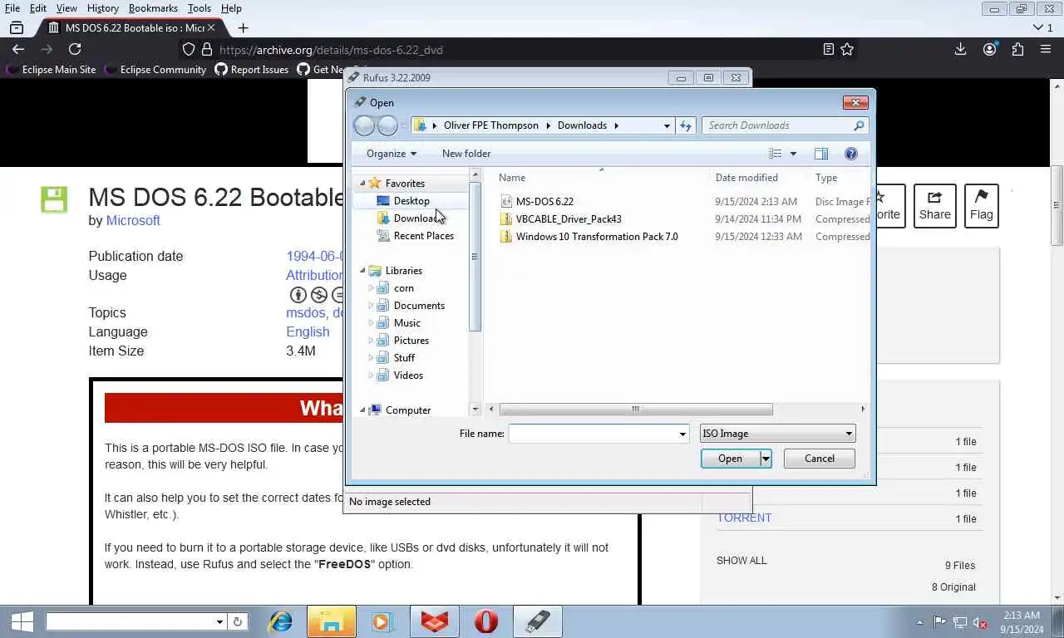1064x638 pixels.
Task: Open the Bookmarks menu
Action: tap(153, 8)
